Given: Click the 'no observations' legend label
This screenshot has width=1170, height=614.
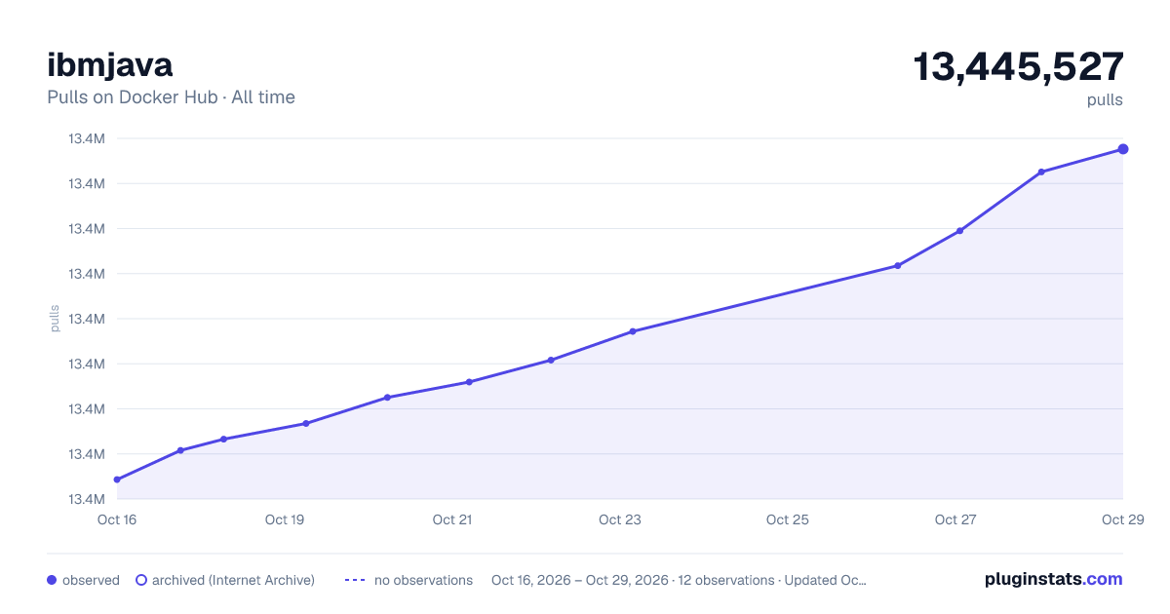Looking at the screenshot, I should coord(423,580).
